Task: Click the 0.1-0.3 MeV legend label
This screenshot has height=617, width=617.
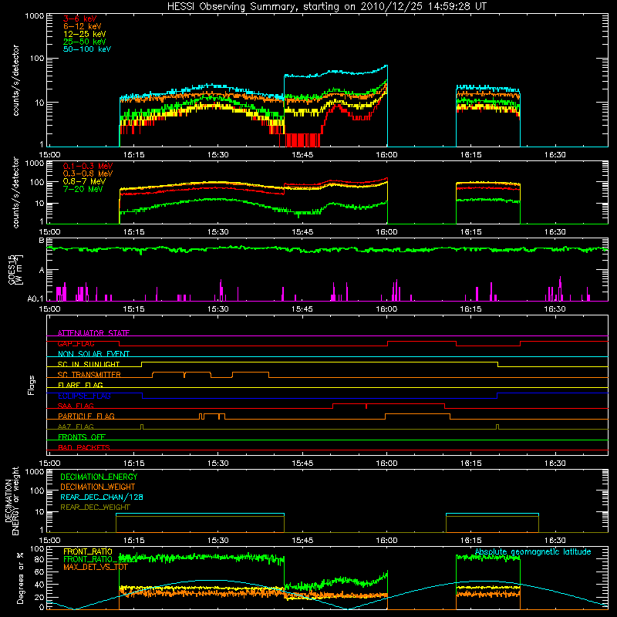Action: tap(88, 166)
